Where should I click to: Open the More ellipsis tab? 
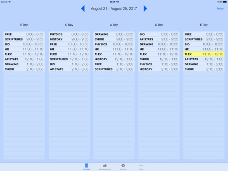click(x=141, y=167)
